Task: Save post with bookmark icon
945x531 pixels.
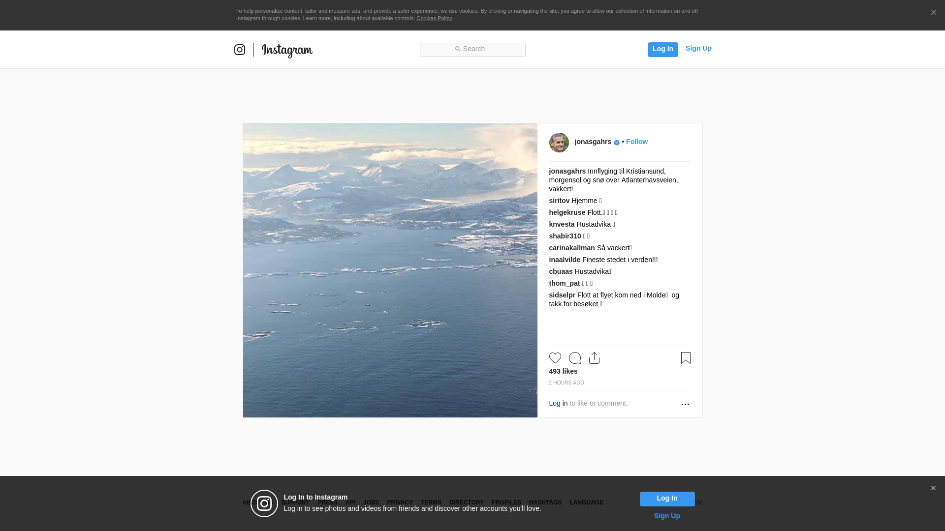Action: point(686,358)
